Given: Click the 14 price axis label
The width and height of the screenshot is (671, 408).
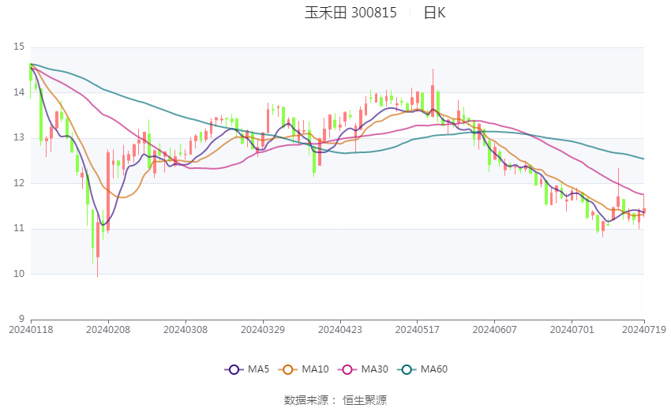Looking at the screenshot, I should tap(19, 92).
